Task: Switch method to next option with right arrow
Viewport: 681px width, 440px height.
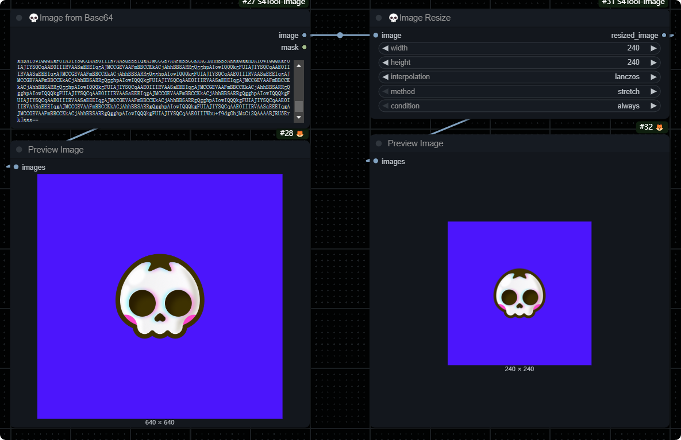Action: click(x=653, y=92)
